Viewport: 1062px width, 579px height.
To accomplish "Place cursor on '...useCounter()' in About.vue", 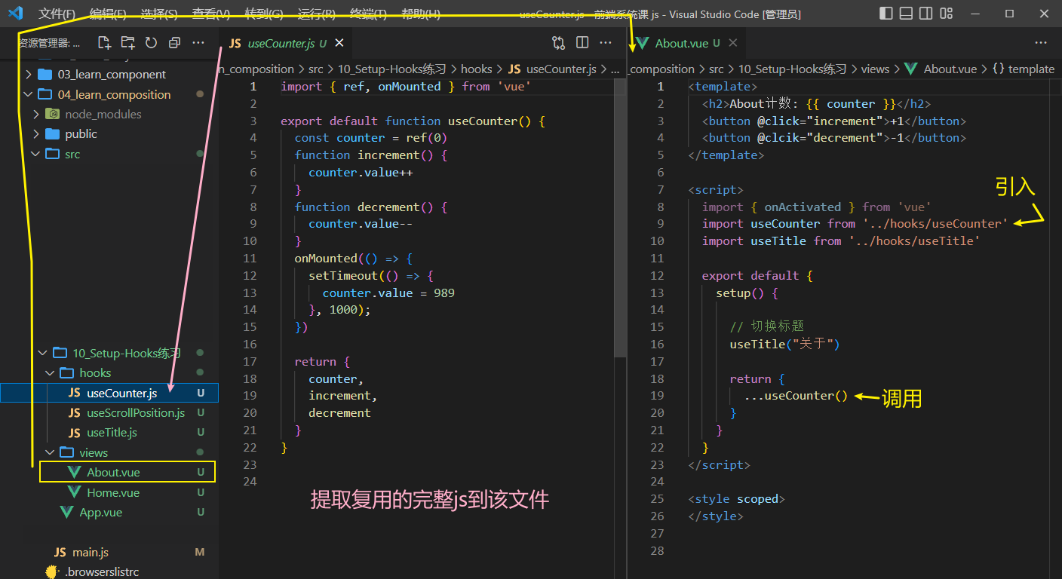I will click(x=796, y=396).
